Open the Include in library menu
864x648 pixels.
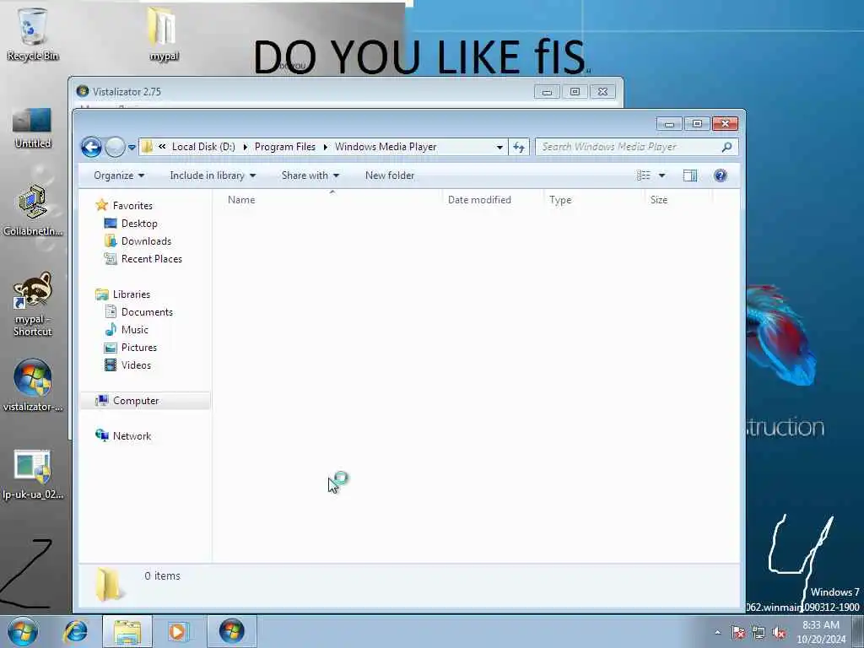pyautogui.click(x=213, y=175)
